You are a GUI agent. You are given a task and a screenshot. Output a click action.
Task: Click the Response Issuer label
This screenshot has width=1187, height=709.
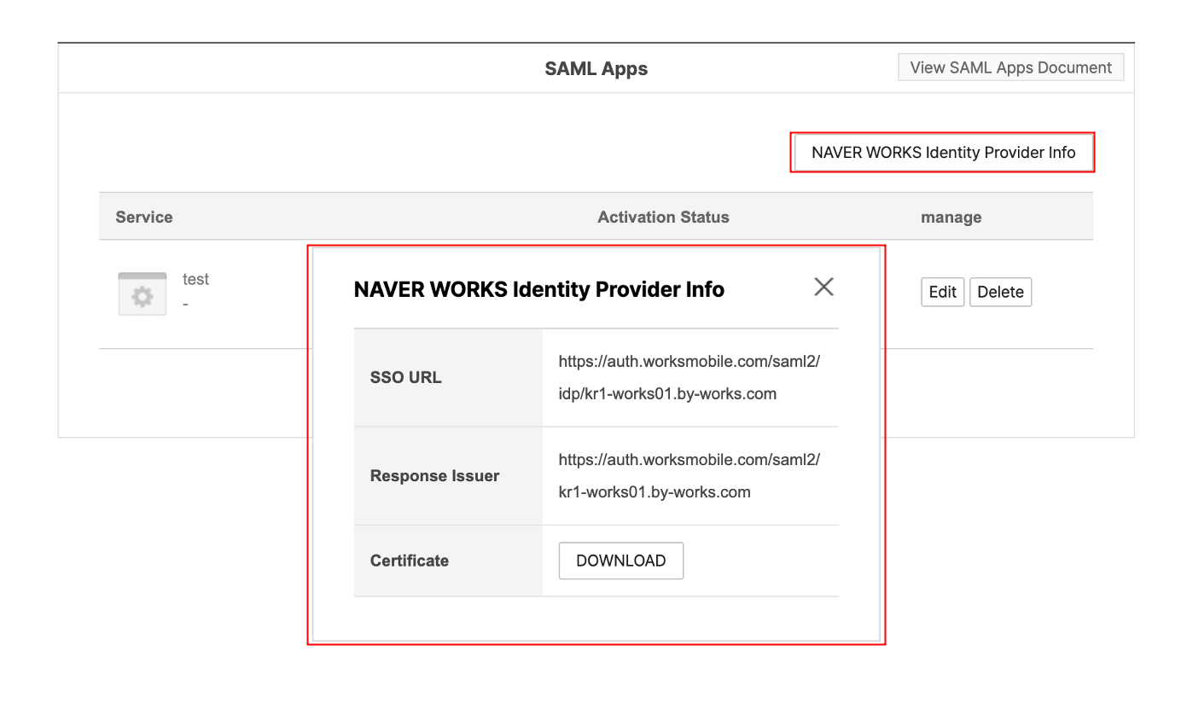click(435, 476)
